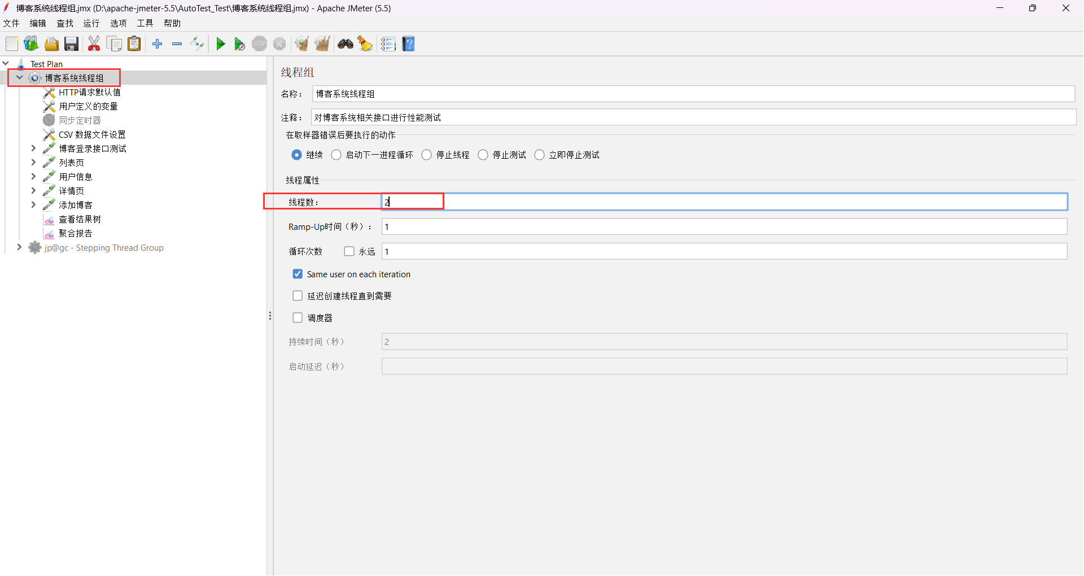1084x576 pixels.
Task: Open the 选项 menu
Action: (x=119, y=23)
